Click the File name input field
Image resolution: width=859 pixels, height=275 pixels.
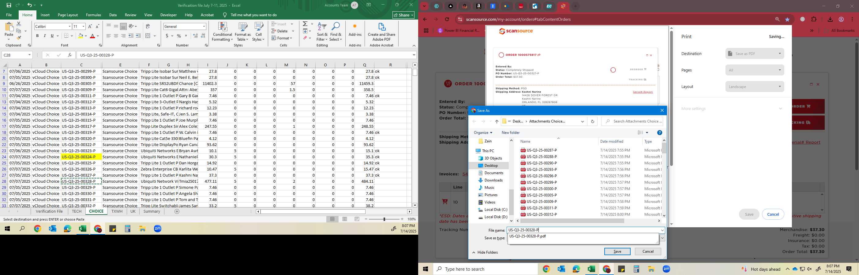coord(586,230)
